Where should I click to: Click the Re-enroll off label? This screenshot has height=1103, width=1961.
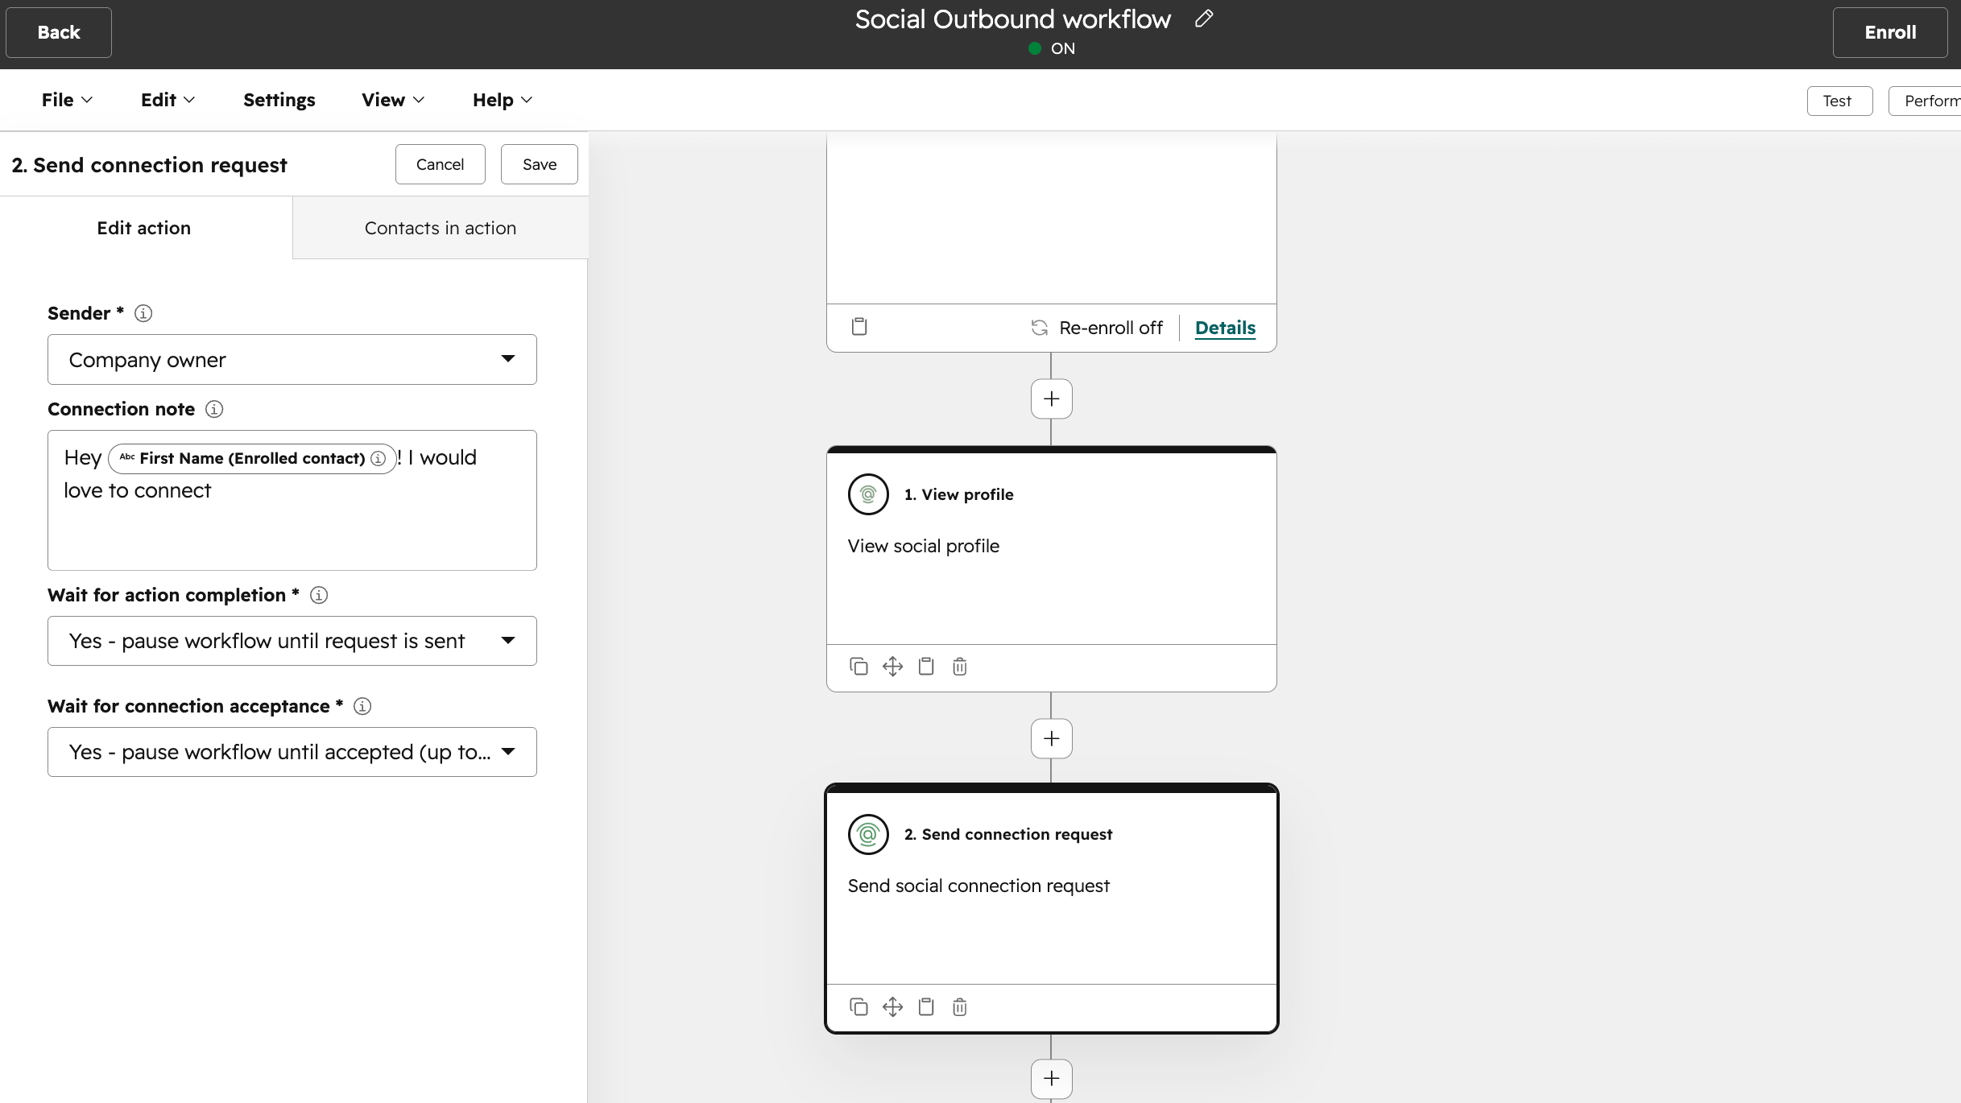1111,328
